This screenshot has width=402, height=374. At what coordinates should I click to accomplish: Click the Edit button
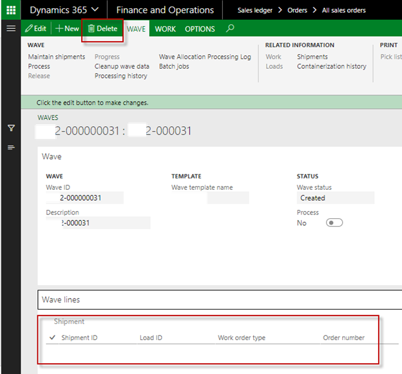click(35, 28)
